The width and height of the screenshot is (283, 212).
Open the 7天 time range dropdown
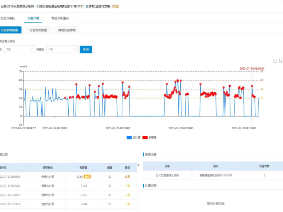tap(19, 49)
